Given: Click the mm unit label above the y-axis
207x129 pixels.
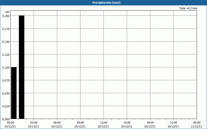Looking at the screenshot, I should click(7, 12).
